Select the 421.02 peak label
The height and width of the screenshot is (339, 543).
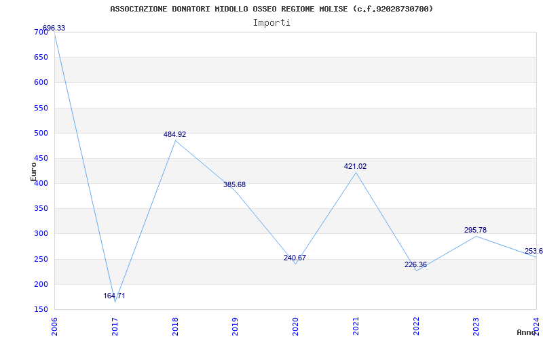point(355,166)
